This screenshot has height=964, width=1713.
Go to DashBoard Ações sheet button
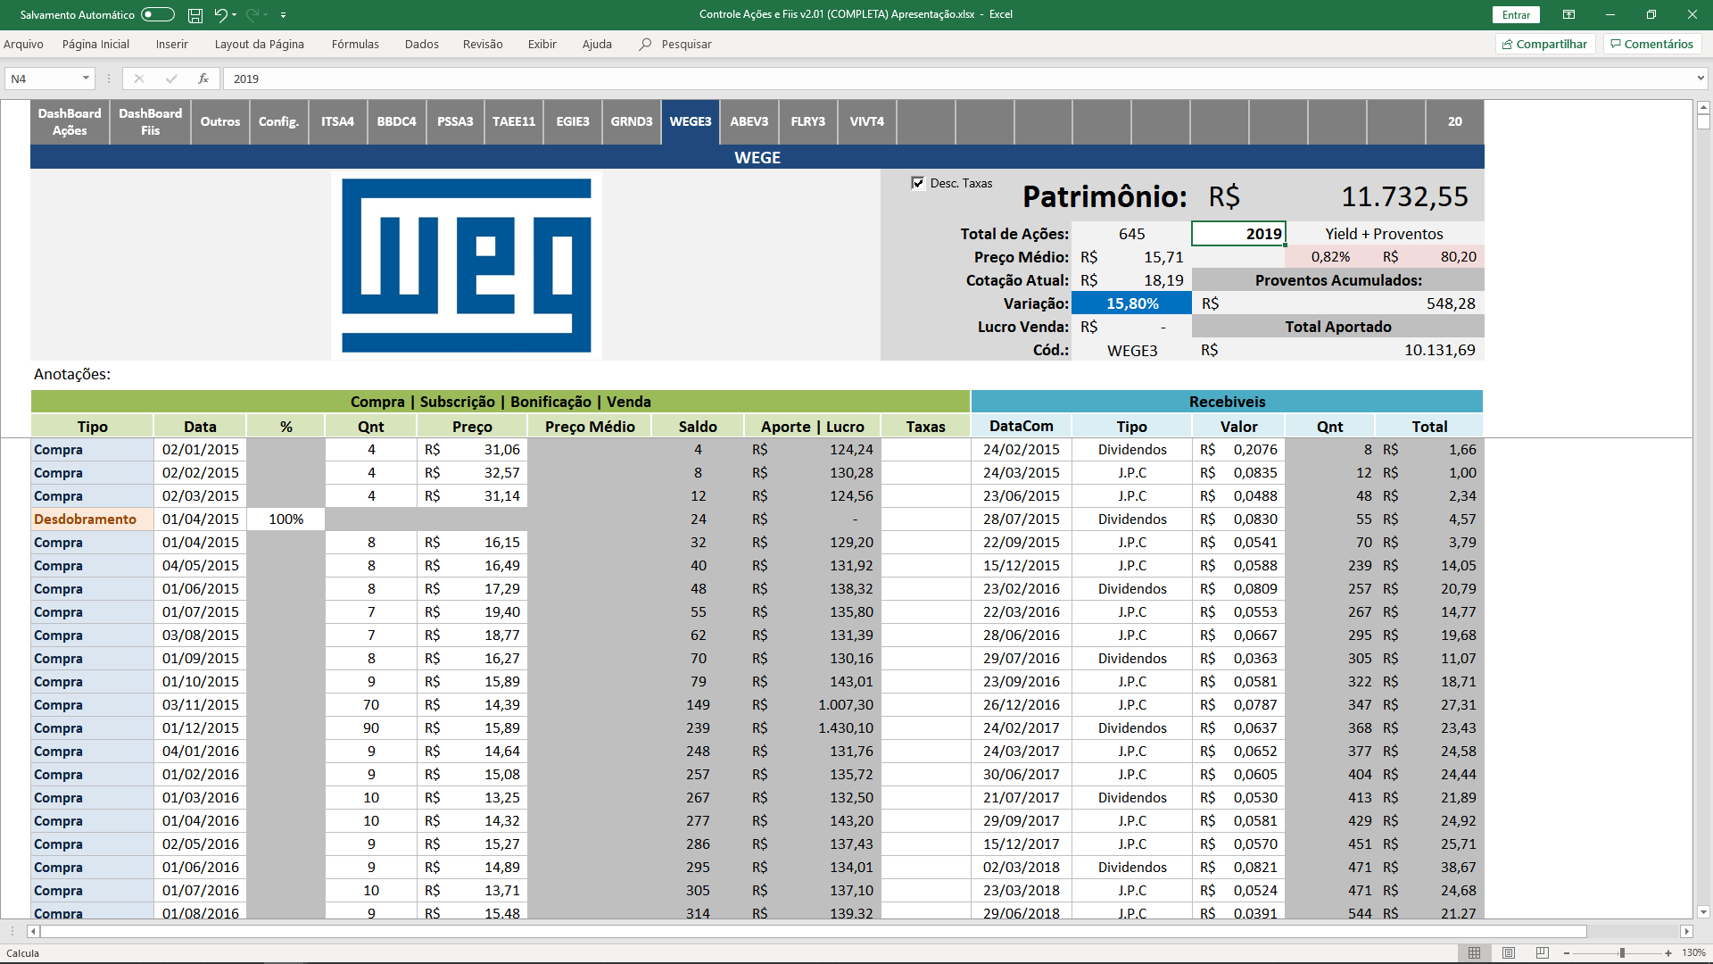(70, 121)
